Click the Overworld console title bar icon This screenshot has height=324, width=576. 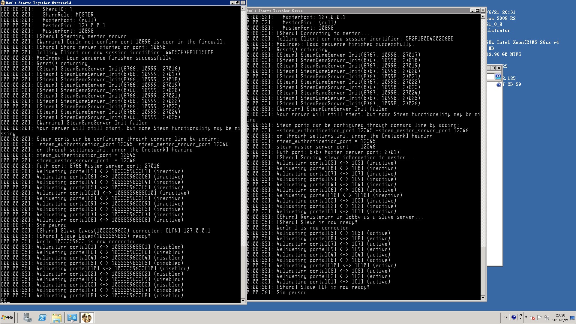[3, 3]
